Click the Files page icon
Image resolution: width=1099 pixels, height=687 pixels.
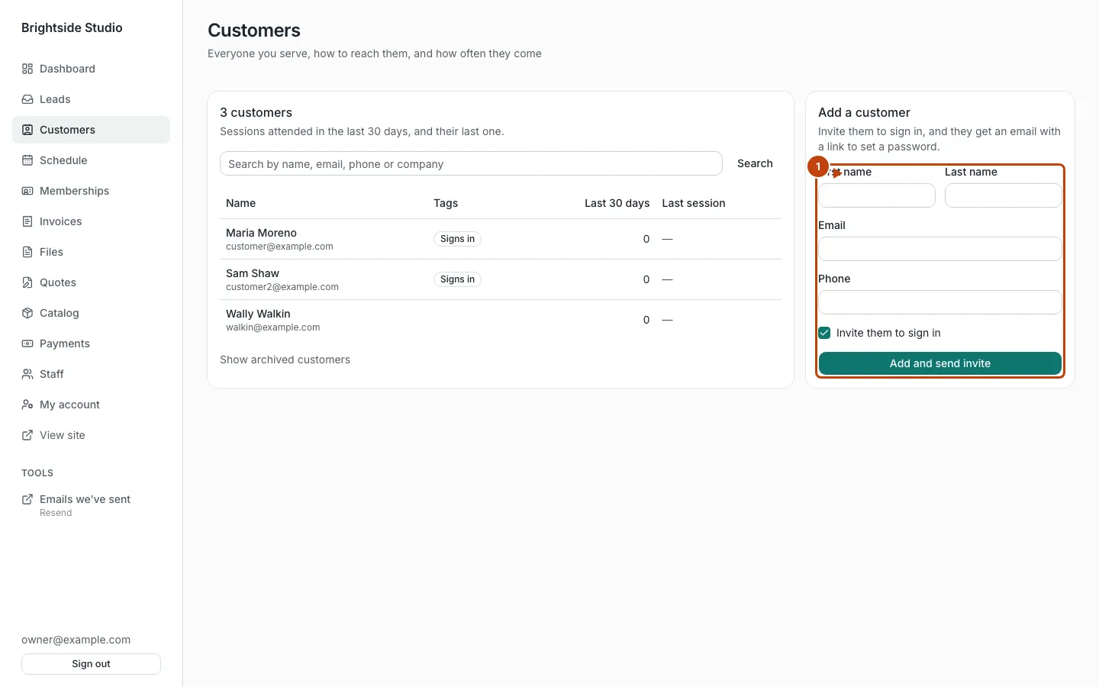point(27,252)
